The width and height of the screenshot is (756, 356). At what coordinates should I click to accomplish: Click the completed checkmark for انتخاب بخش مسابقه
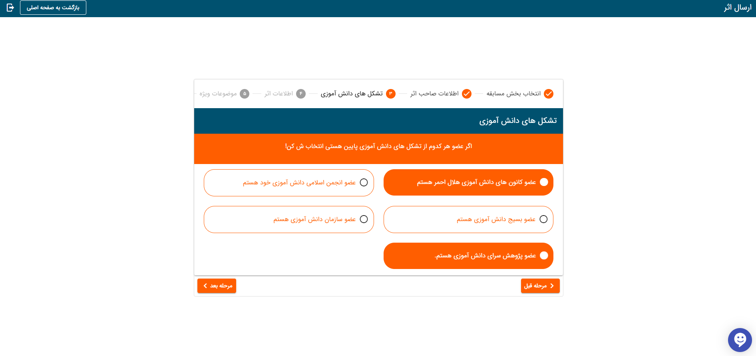click(549, 94)
